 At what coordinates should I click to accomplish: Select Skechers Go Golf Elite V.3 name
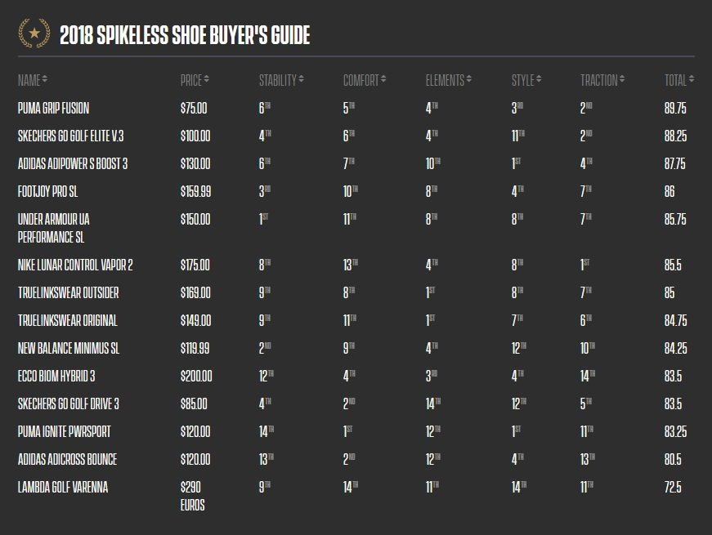pos(71,136)
